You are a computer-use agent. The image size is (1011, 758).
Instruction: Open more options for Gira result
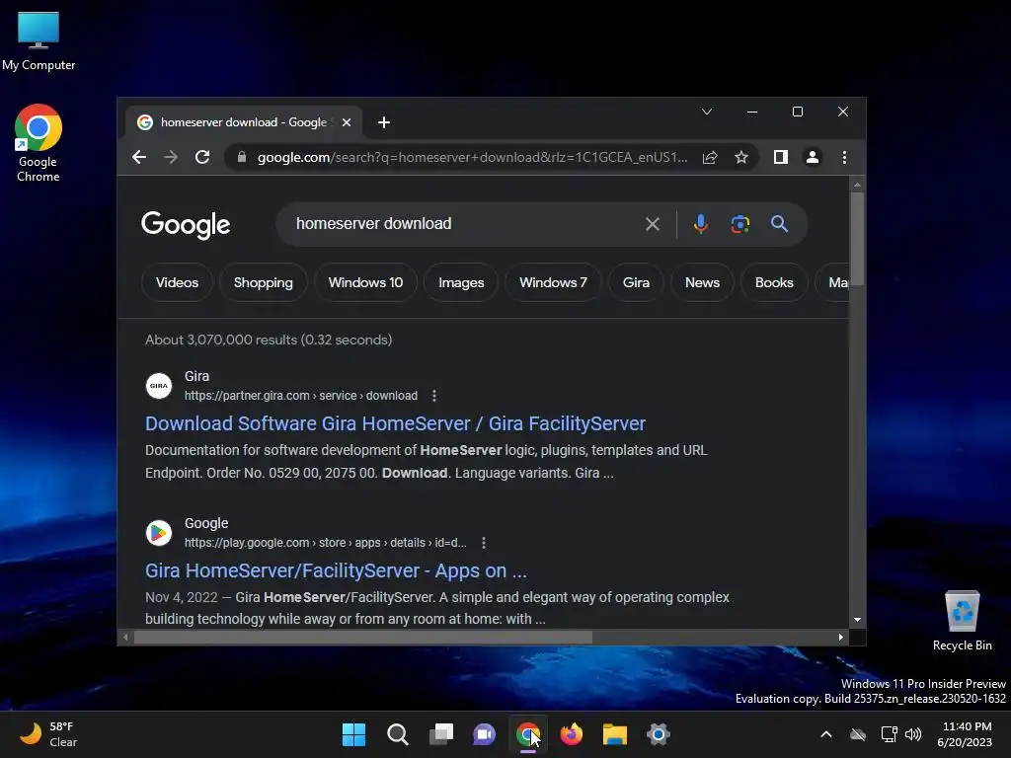pos(434,396)
